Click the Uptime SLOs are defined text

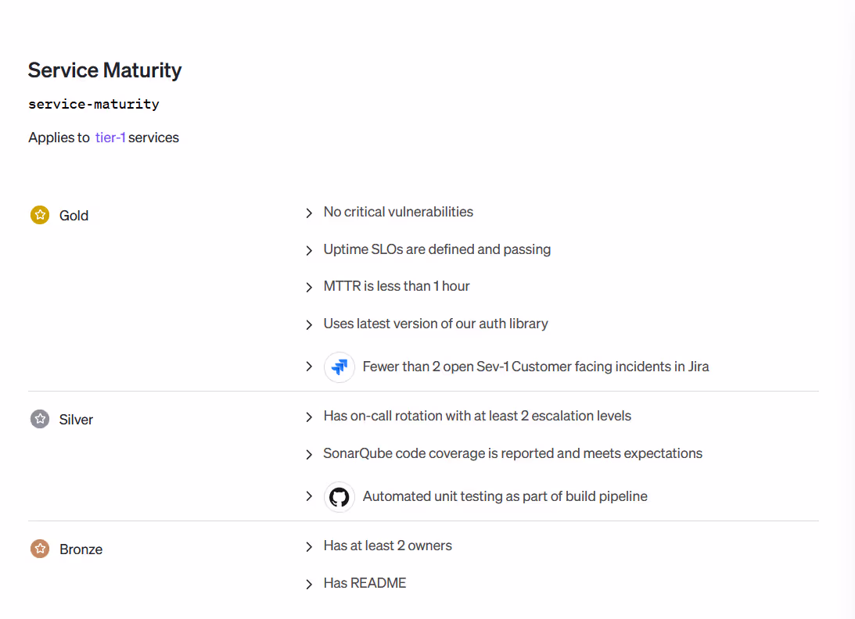436,249
